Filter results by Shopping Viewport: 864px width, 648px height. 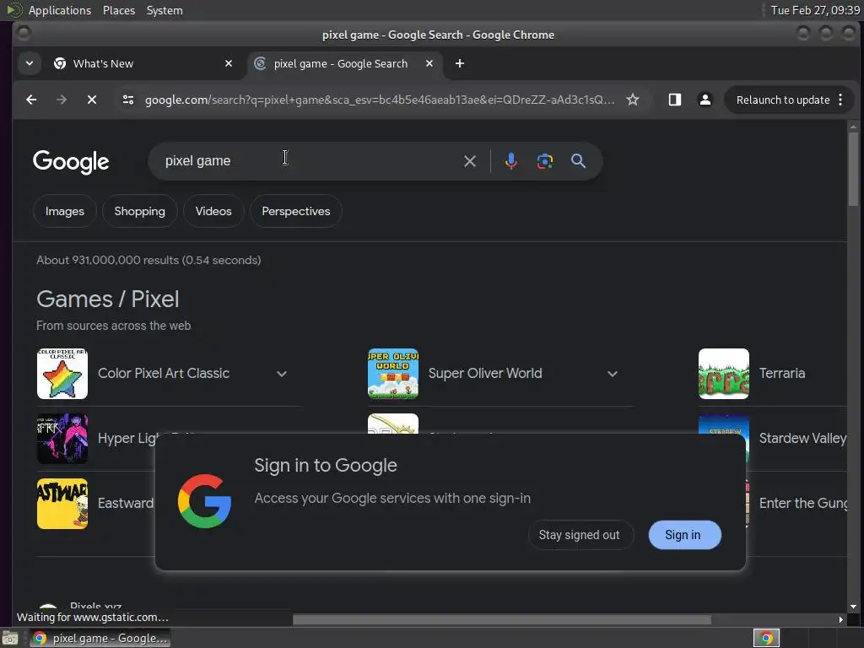[139, 211]
